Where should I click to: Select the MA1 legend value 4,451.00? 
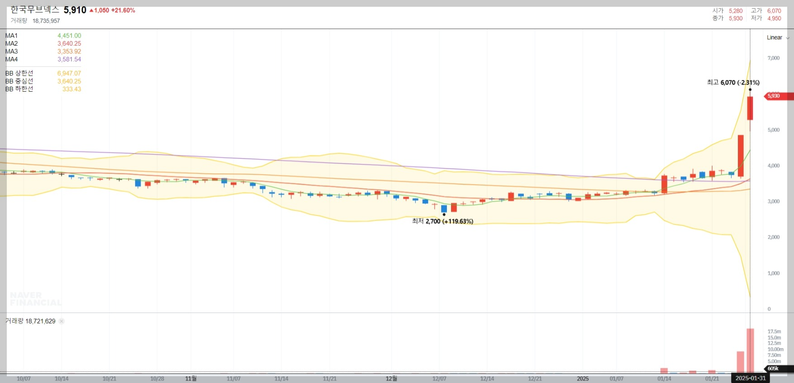point(69,36)
